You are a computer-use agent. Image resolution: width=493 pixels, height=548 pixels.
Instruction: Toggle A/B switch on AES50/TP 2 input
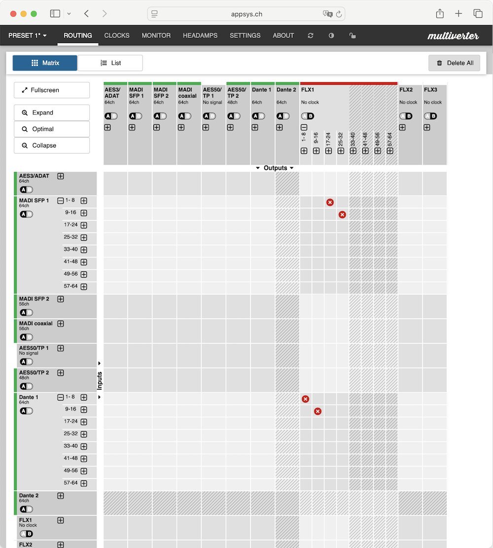pyautogui.click(x=26, y=386)
